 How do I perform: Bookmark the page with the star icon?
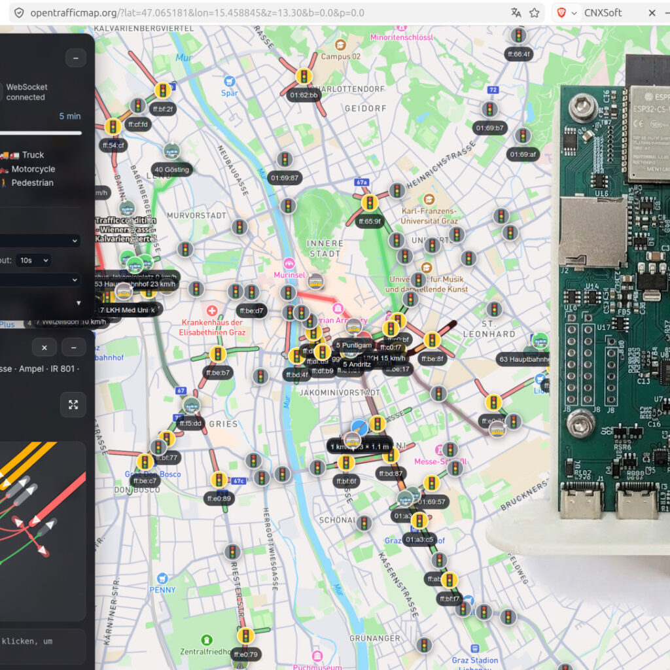pos(534,13)
